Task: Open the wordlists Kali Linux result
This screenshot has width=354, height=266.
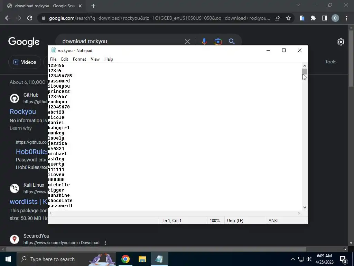Action: pyautogui.click(x=28, y=202)
